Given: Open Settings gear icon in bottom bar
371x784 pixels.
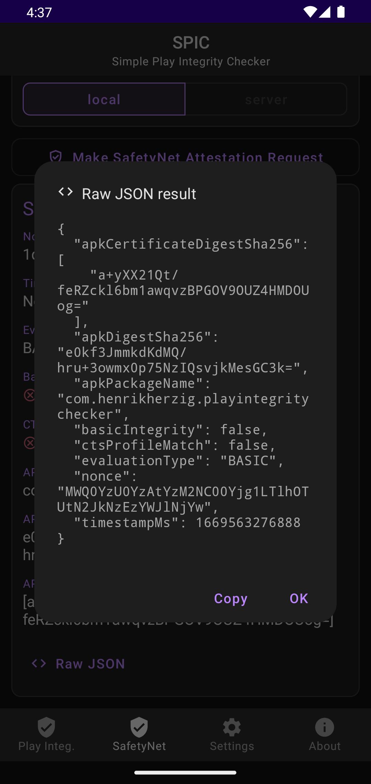Looking at the screenshot, I should [x=232, y=727].
